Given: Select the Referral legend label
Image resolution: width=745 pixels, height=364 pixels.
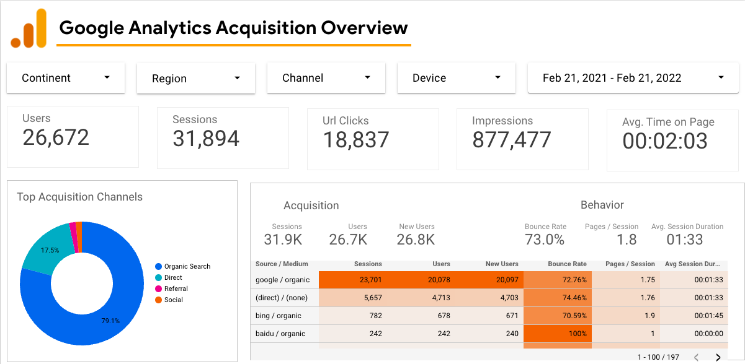Looking at the screenshot, I should 176,289.
